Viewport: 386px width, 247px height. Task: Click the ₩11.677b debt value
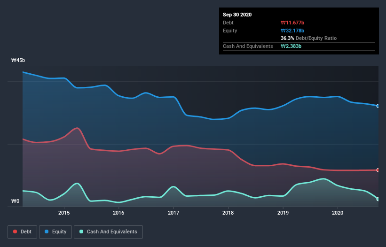[292, 23]
